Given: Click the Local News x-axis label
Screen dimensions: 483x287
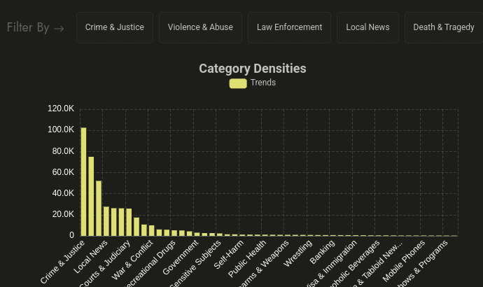Looking at the screenshot, I should coord(91,256).
